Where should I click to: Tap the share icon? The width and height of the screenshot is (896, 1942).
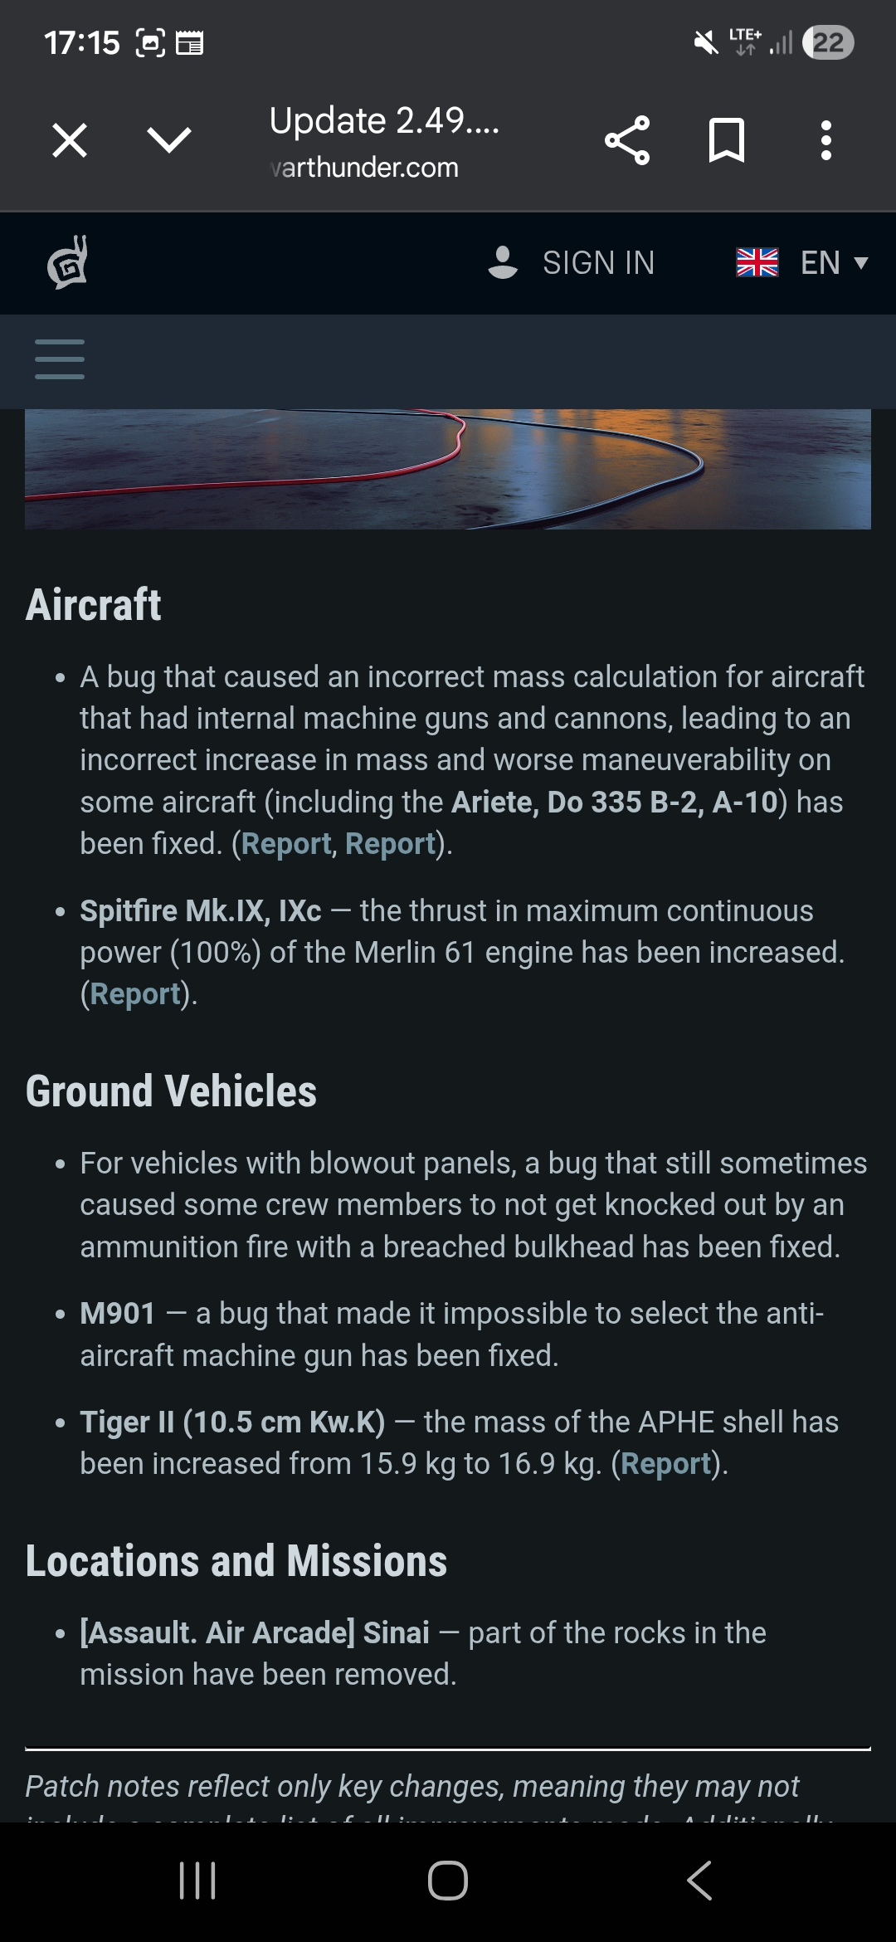coord(627,140)
